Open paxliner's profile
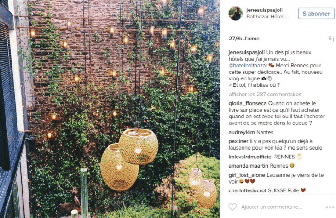Image resolution: width=336 pixels, height=218 pixels. point(238,141)
